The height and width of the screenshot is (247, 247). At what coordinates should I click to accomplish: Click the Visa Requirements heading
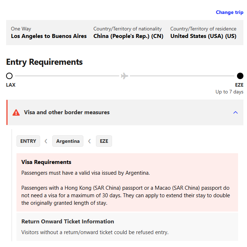[x=46, y=162]
